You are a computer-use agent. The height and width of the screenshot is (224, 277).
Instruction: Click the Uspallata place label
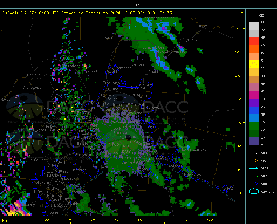point(32,75)
